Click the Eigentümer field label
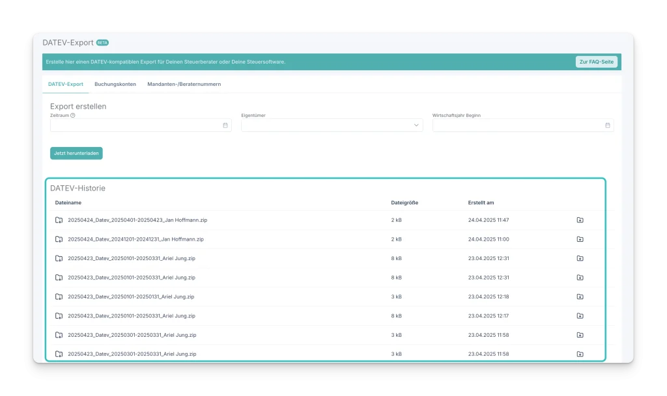Viewport: 667px width, 396px height. pos(253,115)
